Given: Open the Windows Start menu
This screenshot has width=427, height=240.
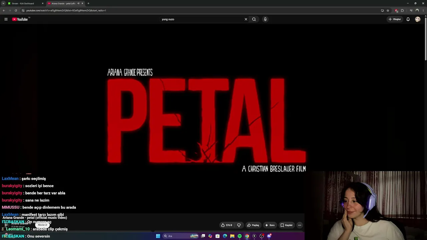Looking at the screenshot, I should 158,236.
